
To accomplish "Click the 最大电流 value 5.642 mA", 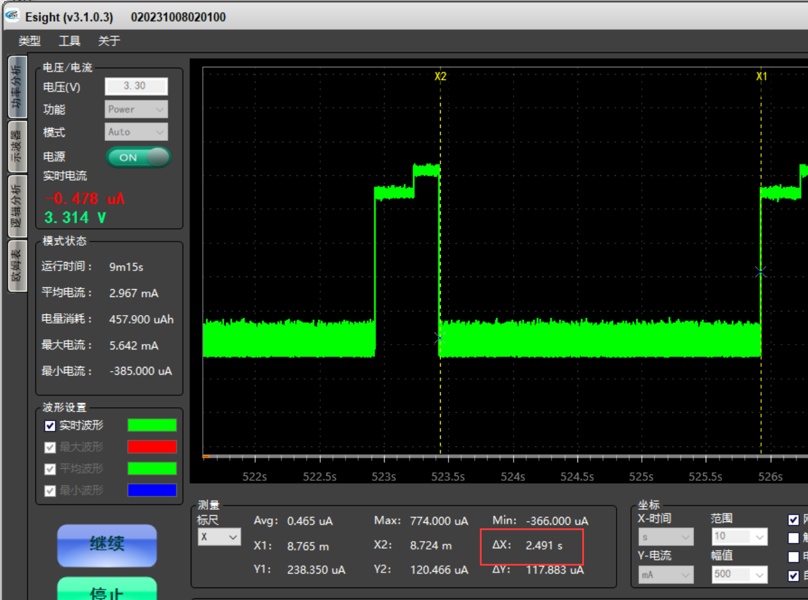I will coord(134,346).
